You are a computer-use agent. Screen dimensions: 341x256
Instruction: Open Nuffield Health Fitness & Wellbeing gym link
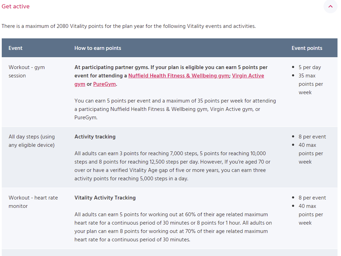[178, 76]
